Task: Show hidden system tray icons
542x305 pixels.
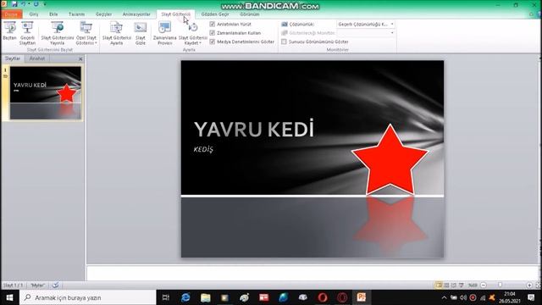Action: pyautogui.click(x=444, y=297)
